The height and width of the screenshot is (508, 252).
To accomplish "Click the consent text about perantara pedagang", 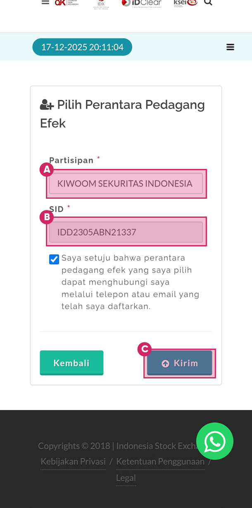I will (x=130, y=282).
